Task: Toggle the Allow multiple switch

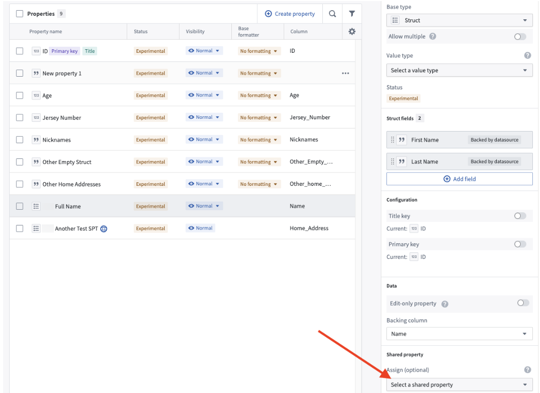Action: tap(520, 37)
